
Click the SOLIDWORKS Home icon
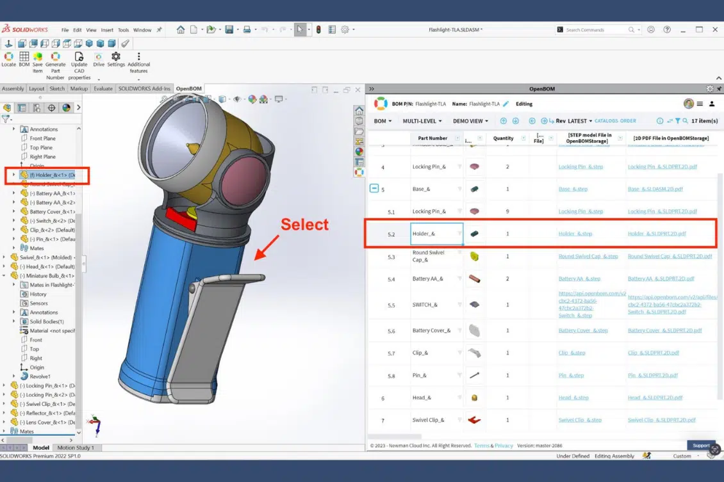(x=181, y=29)
